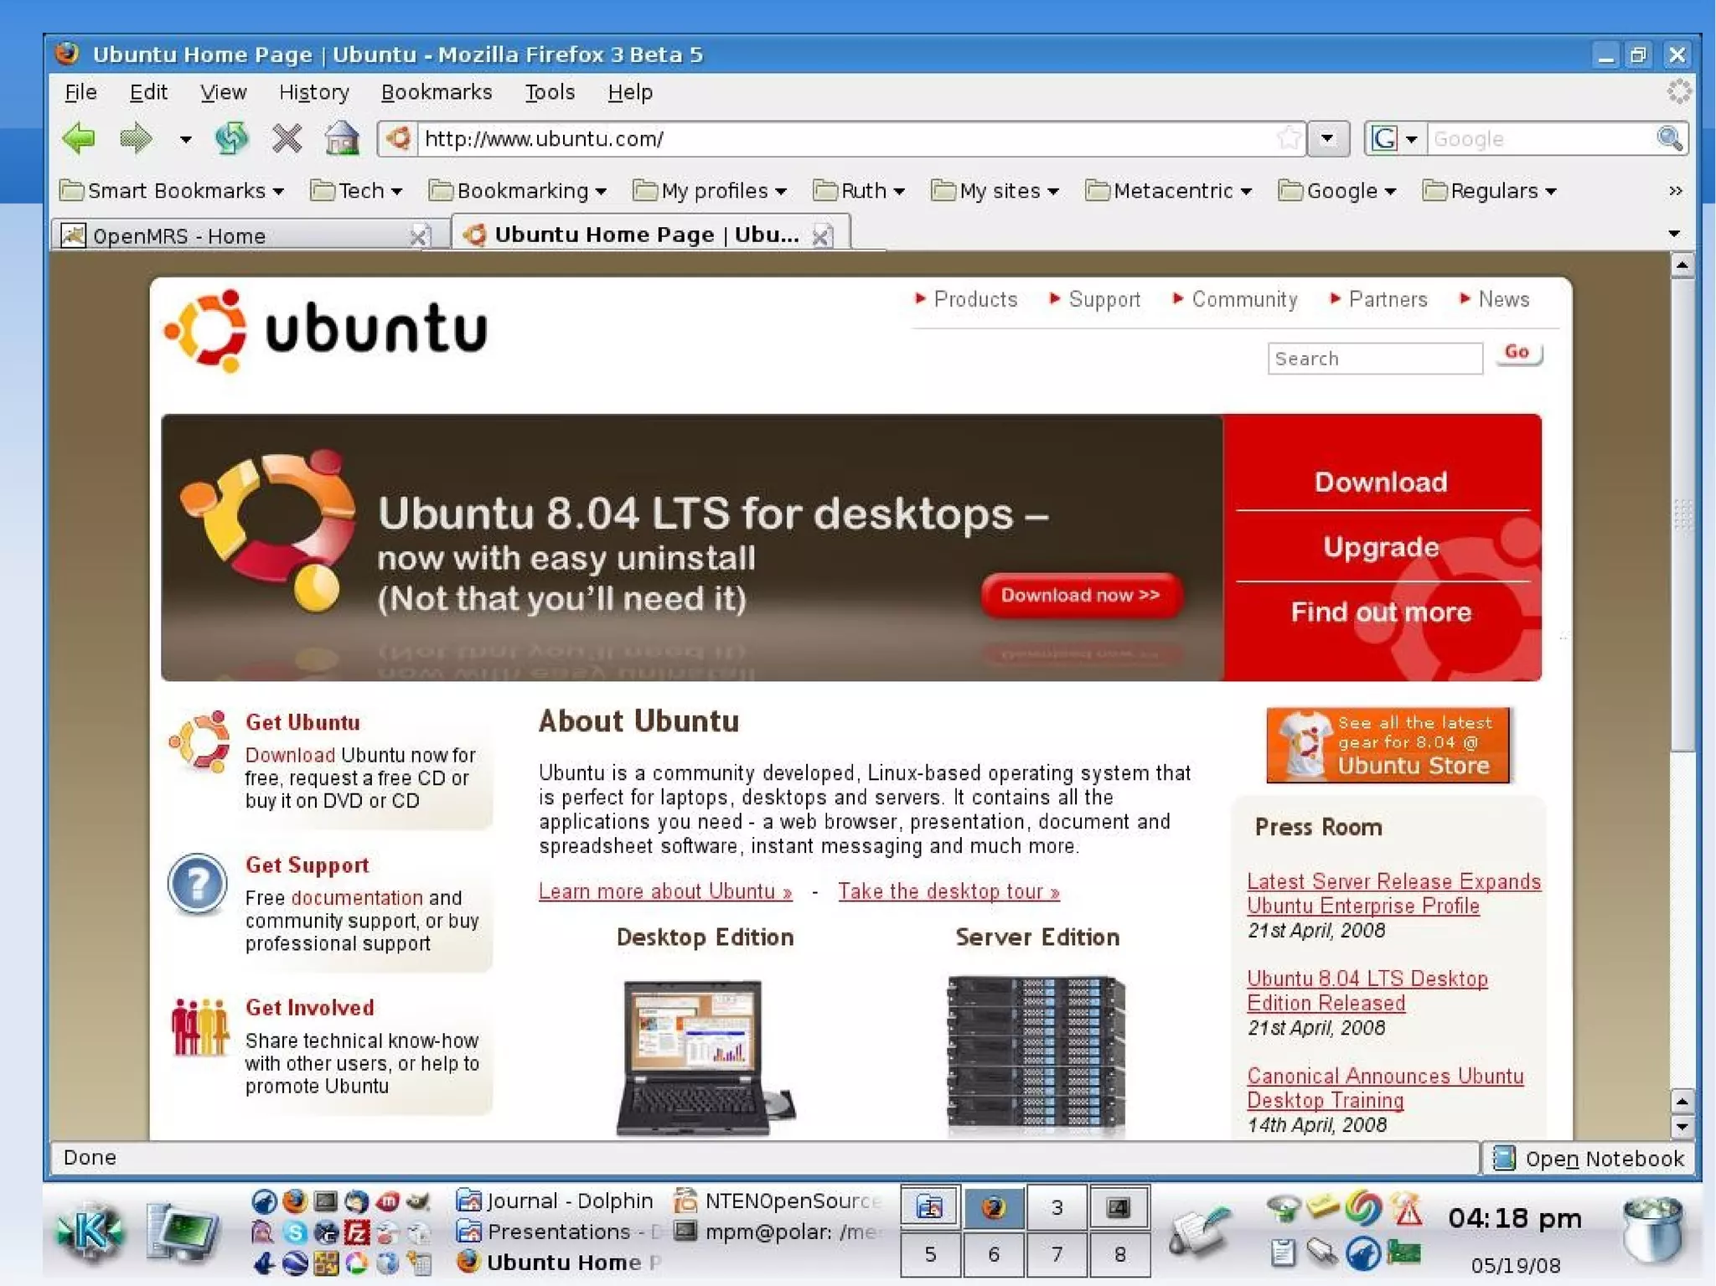Screen dimensions: 1716x1286
Task: Click the Stop loading X icon
Action: 287,138
